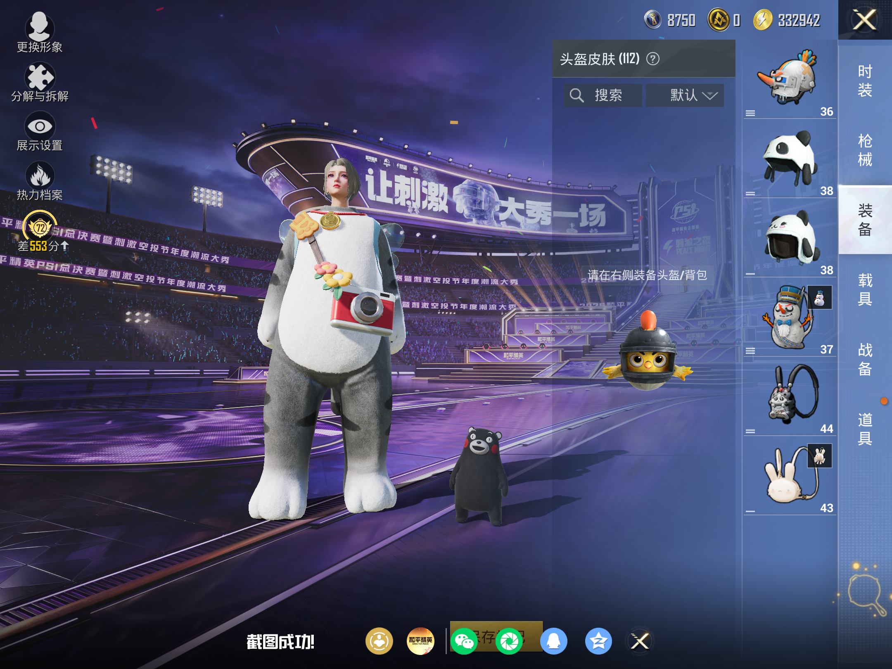Toggle the 展示设置 eye icon
Viewport: 892px width, 669px height.
(40, 126)
